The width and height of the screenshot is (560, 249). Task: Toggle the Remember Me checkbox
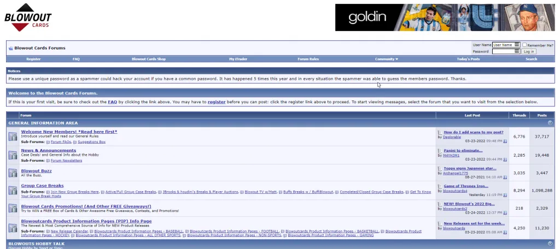pyautogui.click(x=524, y=45)
